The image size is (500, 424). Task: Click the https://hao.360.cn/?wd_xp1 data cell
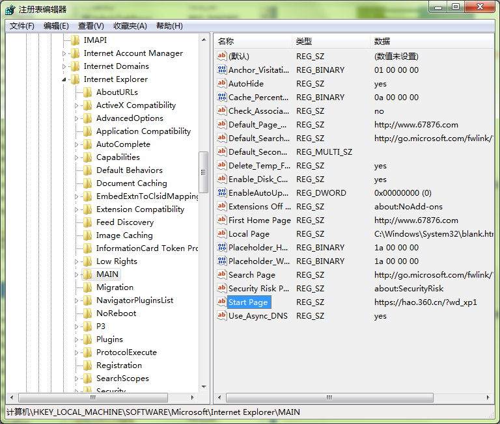(425, 302)
